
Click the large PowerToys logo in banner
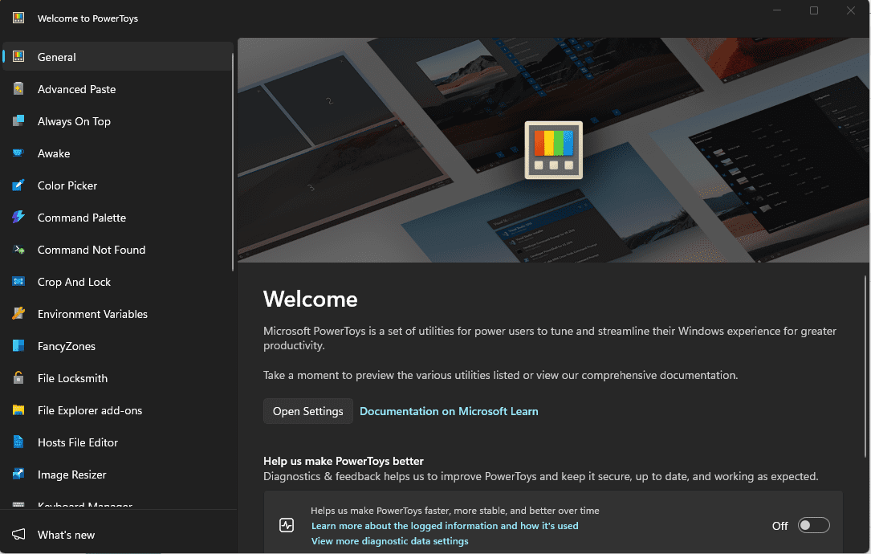point(554,150)
